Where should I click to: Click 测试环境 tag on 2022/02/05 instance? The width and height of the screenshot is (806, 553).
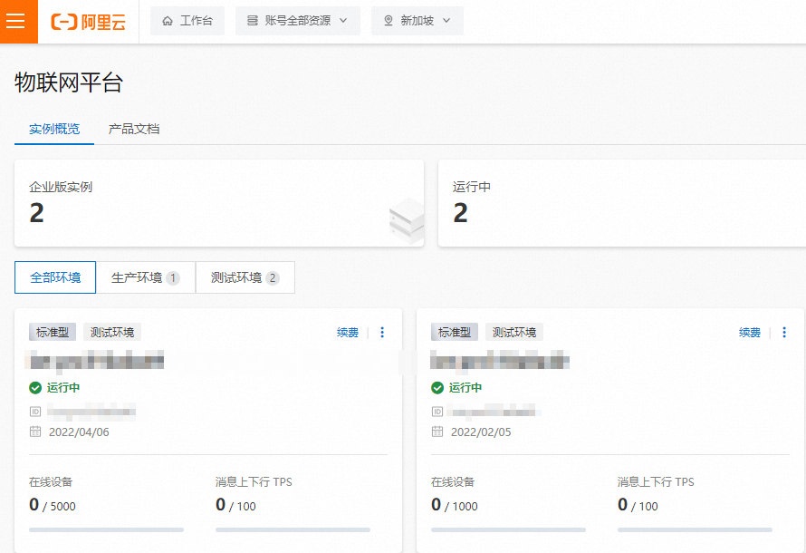coord(514,333)
